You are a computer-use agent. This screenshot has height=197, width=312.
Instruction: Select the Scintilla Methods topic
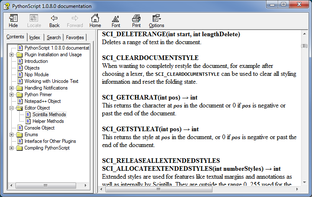(x=49, y=115)
